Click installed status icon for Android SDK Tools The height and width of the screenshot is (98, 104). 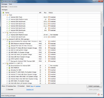pyautogui.click(x=49, y=17)
